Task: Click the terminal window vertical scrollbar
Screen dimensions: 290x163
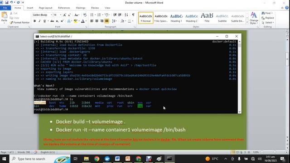Action: 240,77
